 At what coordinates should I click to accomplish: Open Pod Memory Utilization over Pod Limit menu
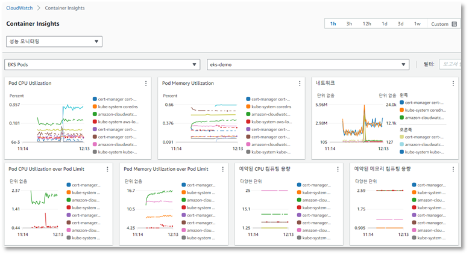(223, 169)
